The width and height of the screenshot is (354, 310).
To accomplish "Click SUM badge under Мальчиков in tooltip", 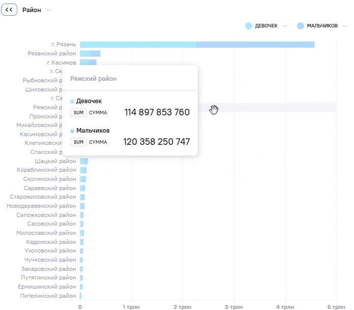I will coord(78,142).
